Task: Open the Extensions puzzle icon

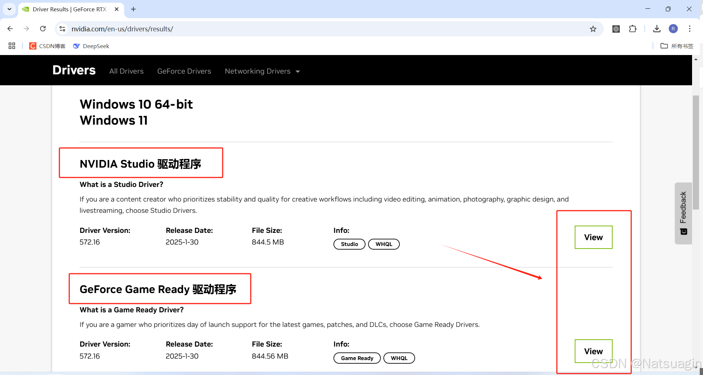Action: point(633,29)
